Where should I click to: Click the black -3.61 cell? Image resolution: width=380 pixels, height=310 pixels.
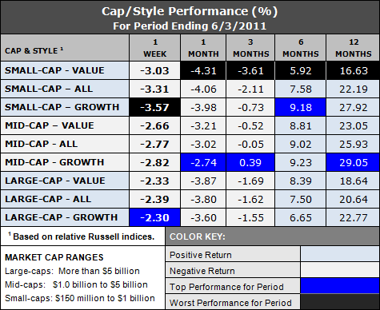(250, 71)
